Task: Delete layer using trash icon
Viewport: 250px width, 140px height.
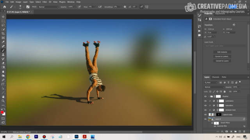Action: click(x=244, y=131)
